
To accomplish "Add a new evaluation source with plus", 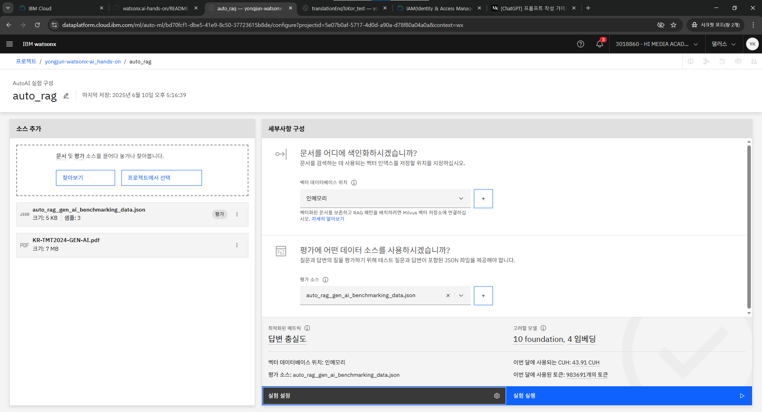I will [x=483, y=296].
